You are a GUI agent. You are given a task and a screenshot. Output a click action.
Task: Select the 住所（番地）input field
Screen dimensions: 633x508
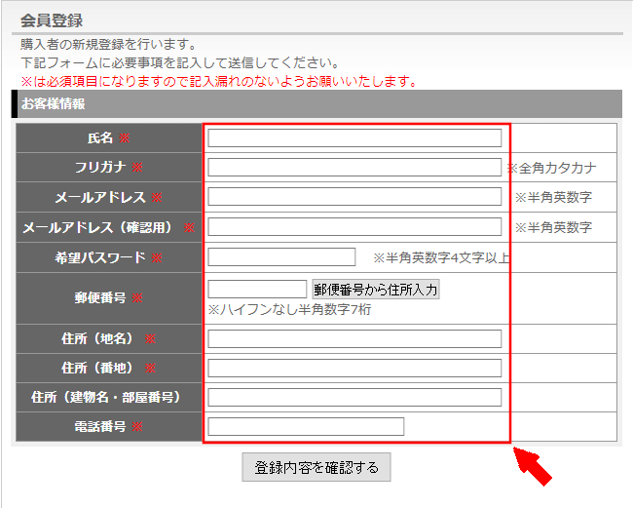coord(354,369)
